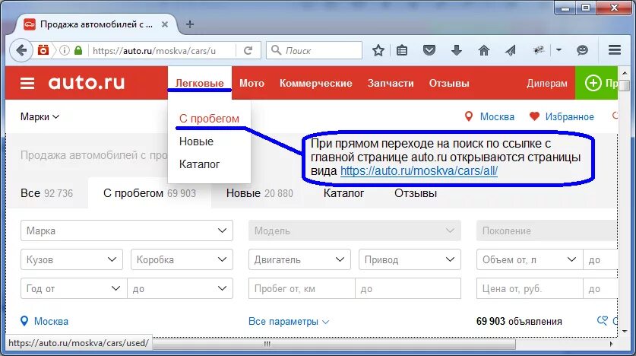Open the Привод dropdown
The height and width of the screenshot is (356, 636).
pyautogui.click(x=410, y=259)
